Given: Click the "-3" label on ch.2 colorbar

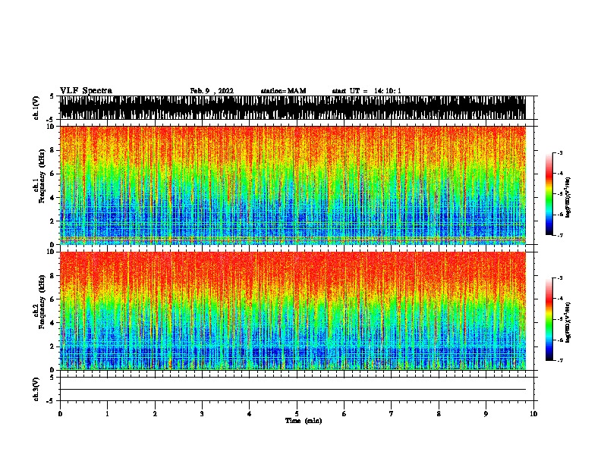Looking at the screenshot, I should 559,278.
